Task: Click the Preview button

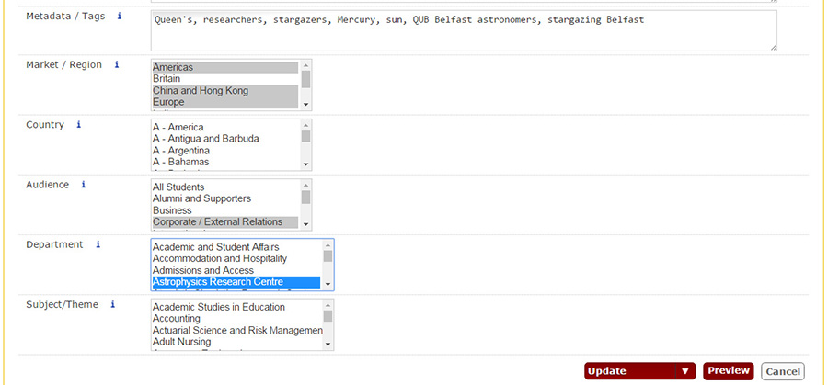Action: 729,371
